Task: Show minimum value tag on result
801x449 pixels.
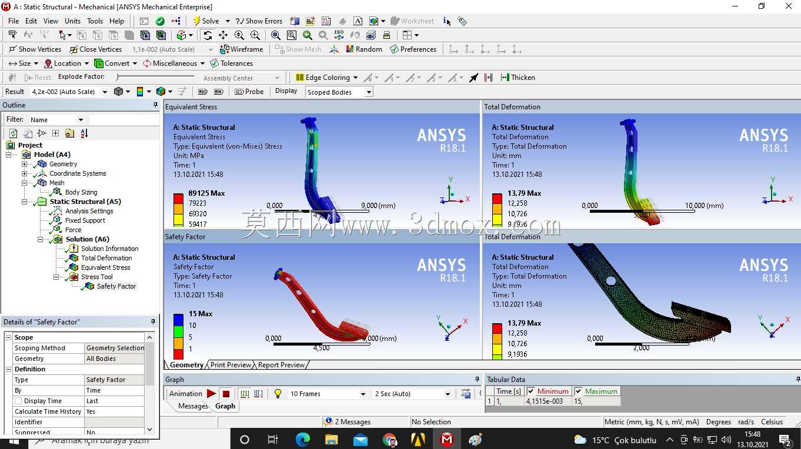Action: (218, 92)
